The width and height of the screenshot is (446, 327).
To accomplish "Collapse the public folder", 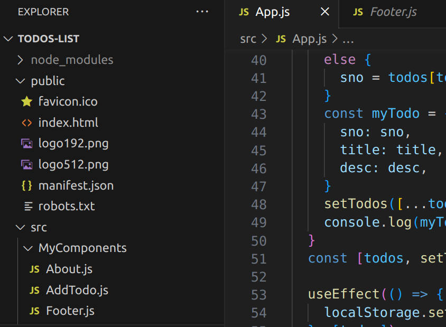I will [x=20, y=81].
